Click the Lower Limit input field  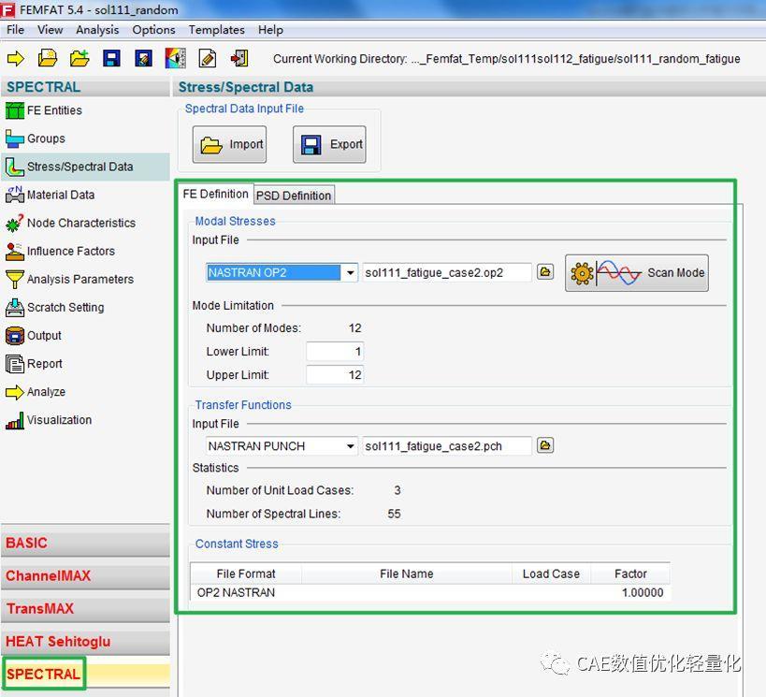click(x=335, y=352)
